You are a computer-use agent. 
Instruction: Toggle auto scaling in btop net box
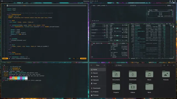(x=113, y=43)
